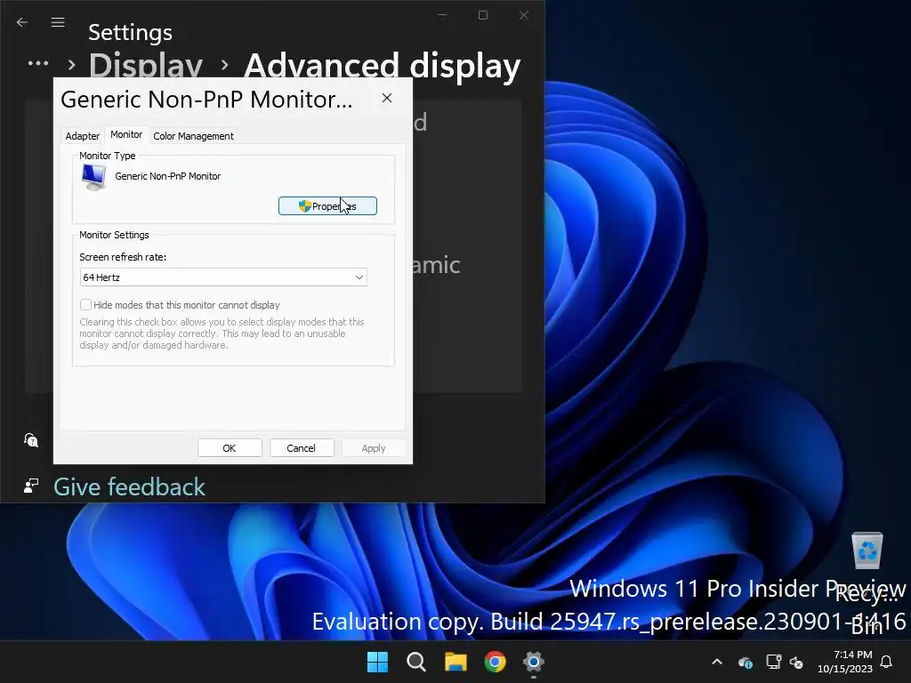Navigate to Display breadcrumb in Settings
911x683 pixels.
click(146, 64)
